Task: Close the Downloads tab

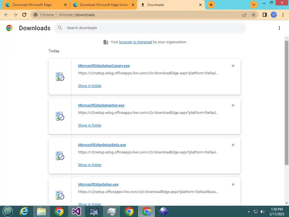Action: pos(200,5)
